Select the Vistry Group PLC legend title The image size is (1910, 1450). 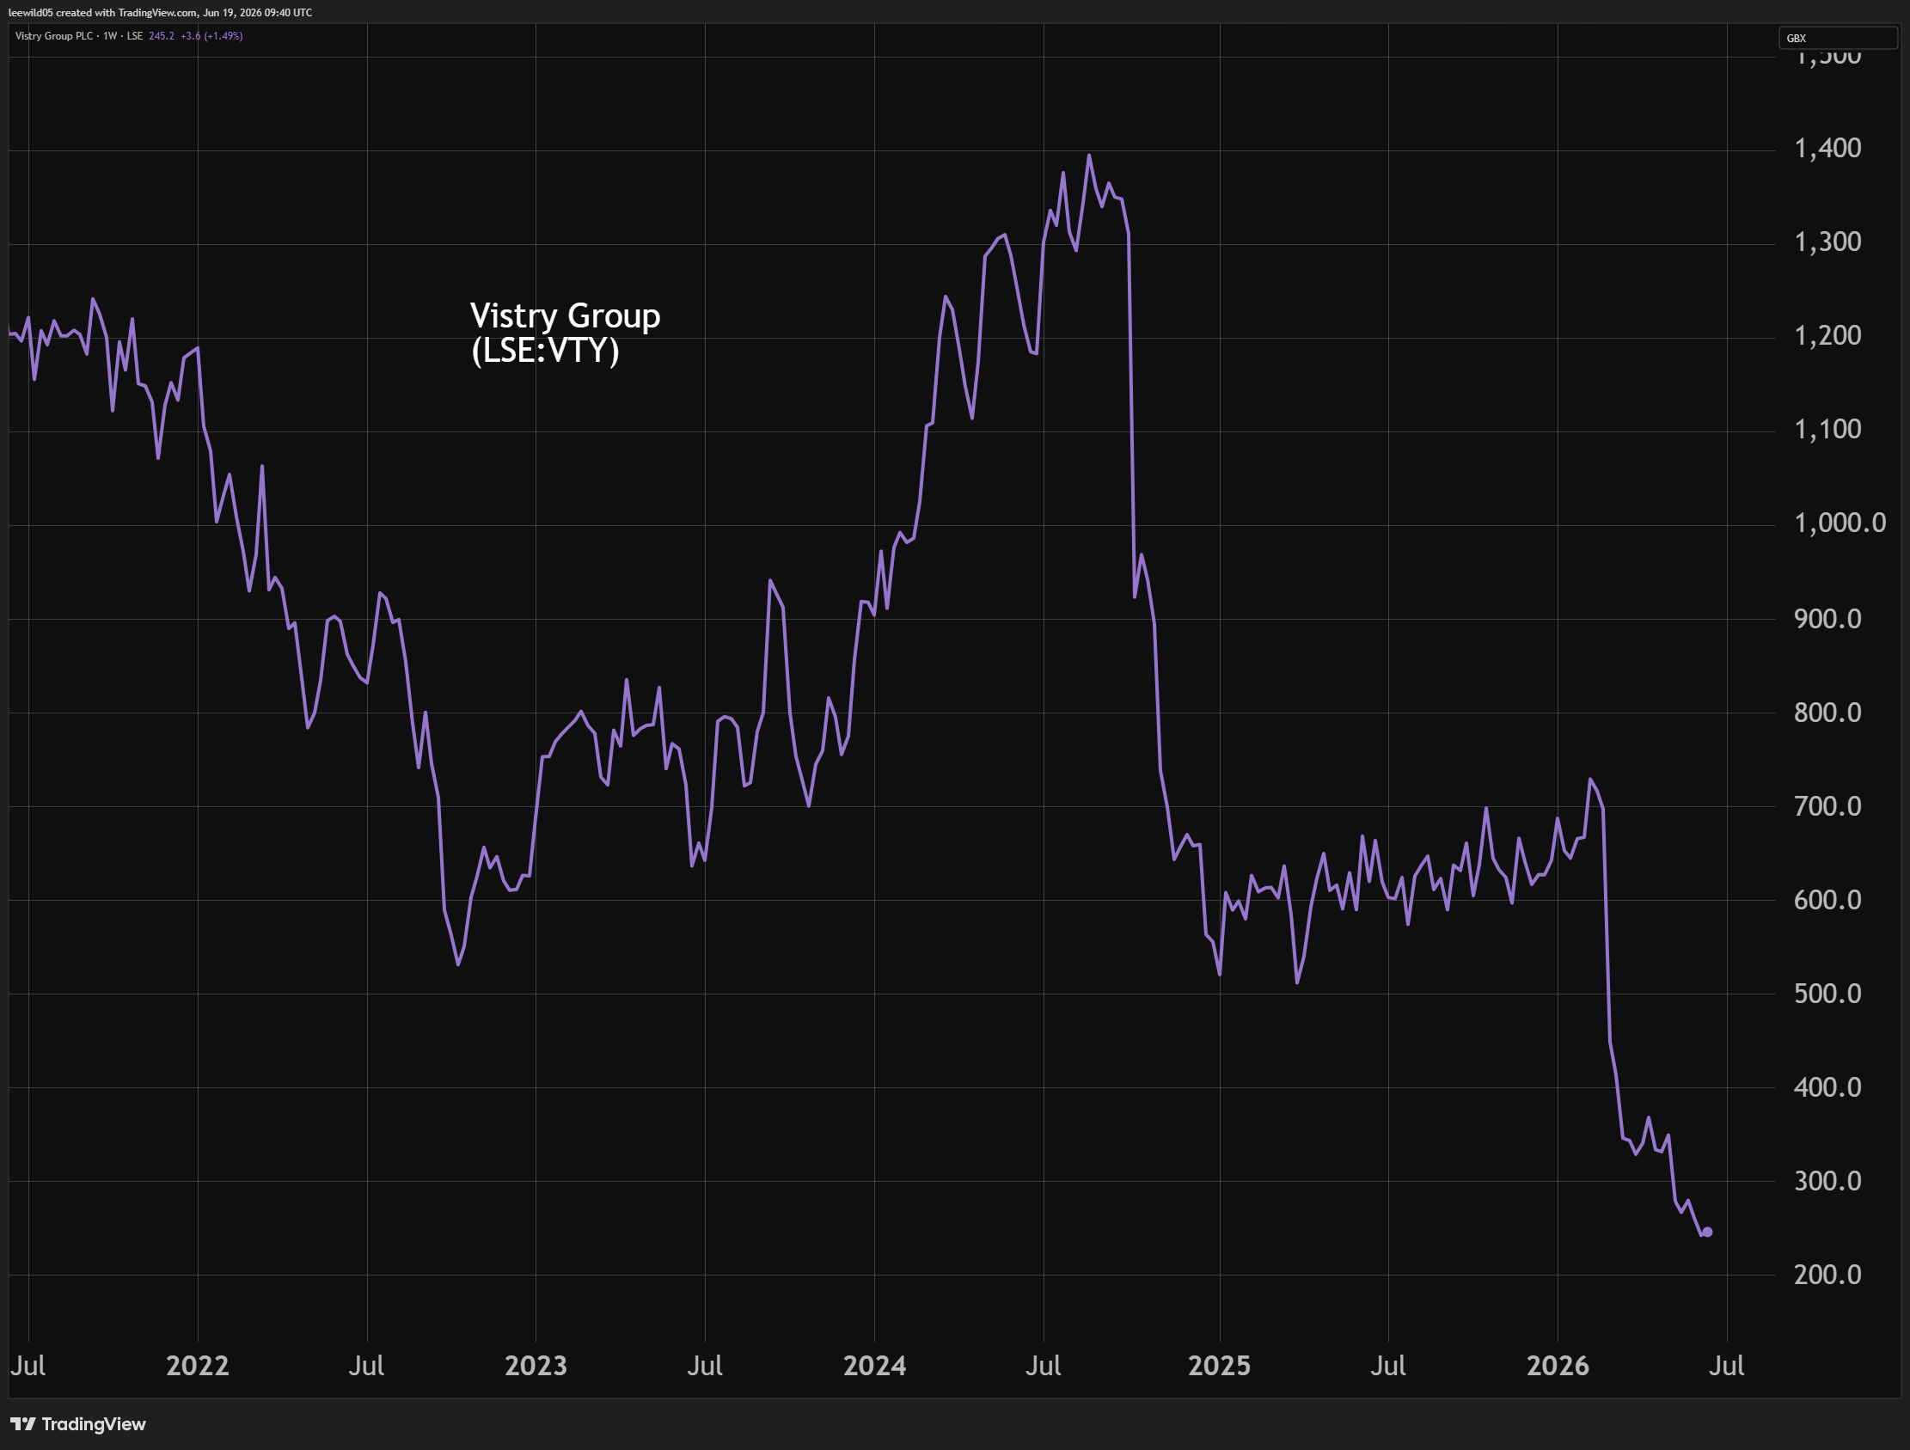(53, 36)
